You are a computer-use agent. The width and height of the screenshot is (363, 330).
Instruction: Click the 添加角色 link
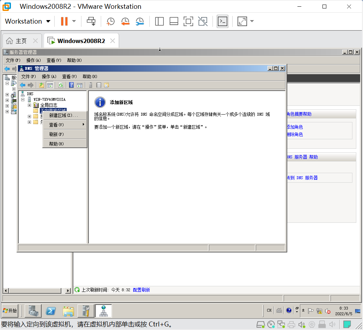pos(295,127)
